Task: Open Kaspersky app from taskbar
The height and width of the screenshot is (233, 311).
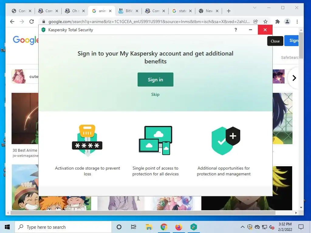Action: coord(193,227)
